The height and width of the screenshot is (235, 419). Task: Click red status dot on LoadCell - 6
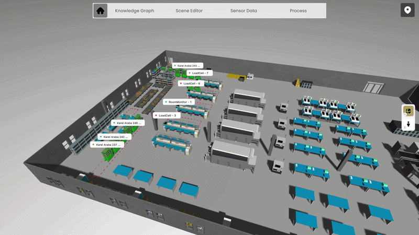click(181, 84)
